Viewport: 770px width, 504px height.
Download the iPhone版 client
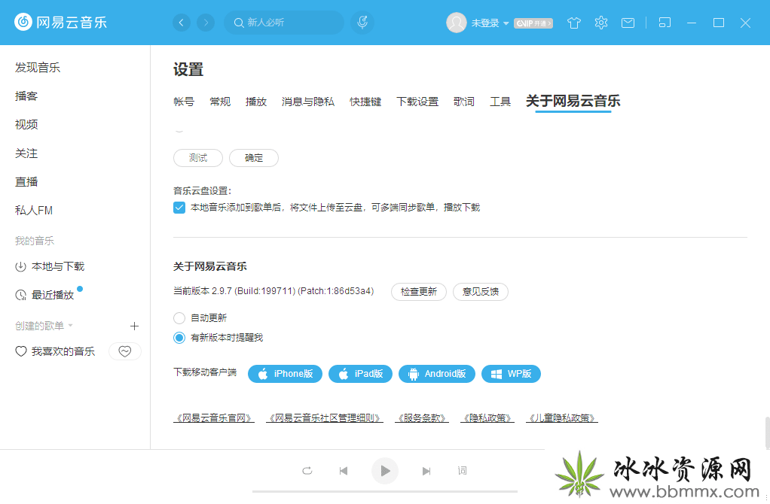pyautogui.click(x=285, y=374)
